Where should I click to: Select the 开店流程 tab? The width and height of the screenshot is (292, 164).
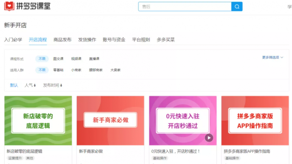tap(38, 39)
